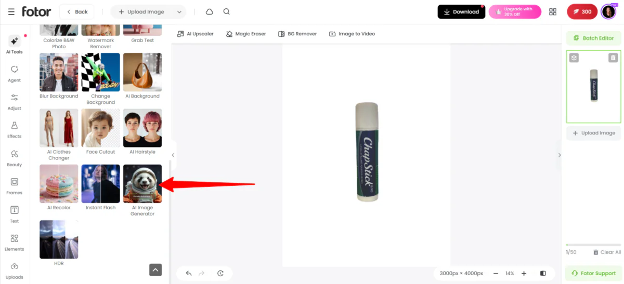Open the hamburger menu
This screenshot has width=624, height=284.
click(x=11, y=11)
